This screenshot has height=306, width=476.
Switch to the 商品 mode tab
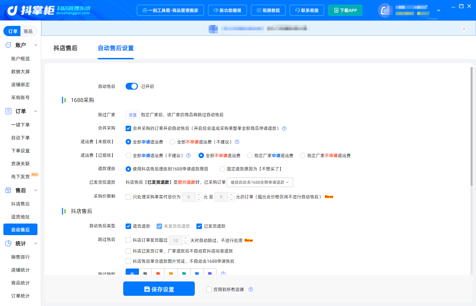click(x=28, y=31)
